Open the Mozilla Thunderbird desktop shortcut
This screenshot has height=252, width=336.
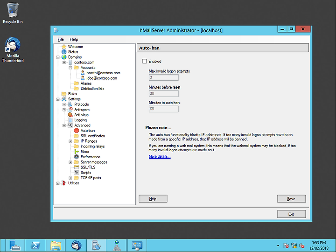[x=13, y=50]
